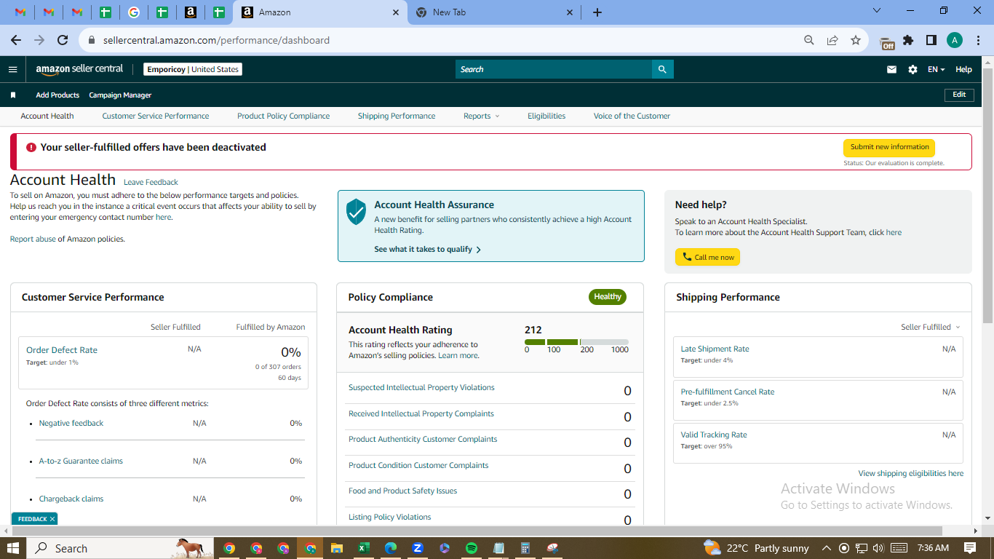This screenshot has width=994, height=559.
Task: Open Calculator from the taskbar
Action: click(x=525, y=548)
